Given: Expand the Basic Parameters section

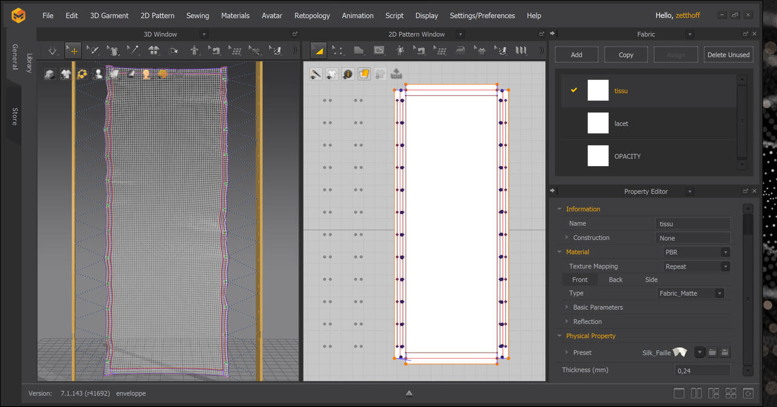Looking at the screenshot, I should click(567, 307).
